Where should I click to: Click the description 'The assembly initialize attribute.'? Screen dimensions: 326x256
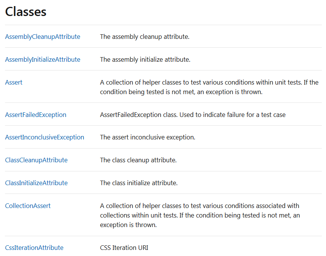[145, 59]
